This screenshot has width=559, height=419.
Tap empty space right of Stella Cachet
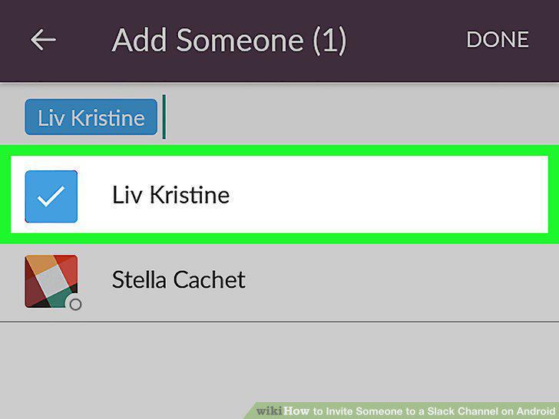(399, 282)
